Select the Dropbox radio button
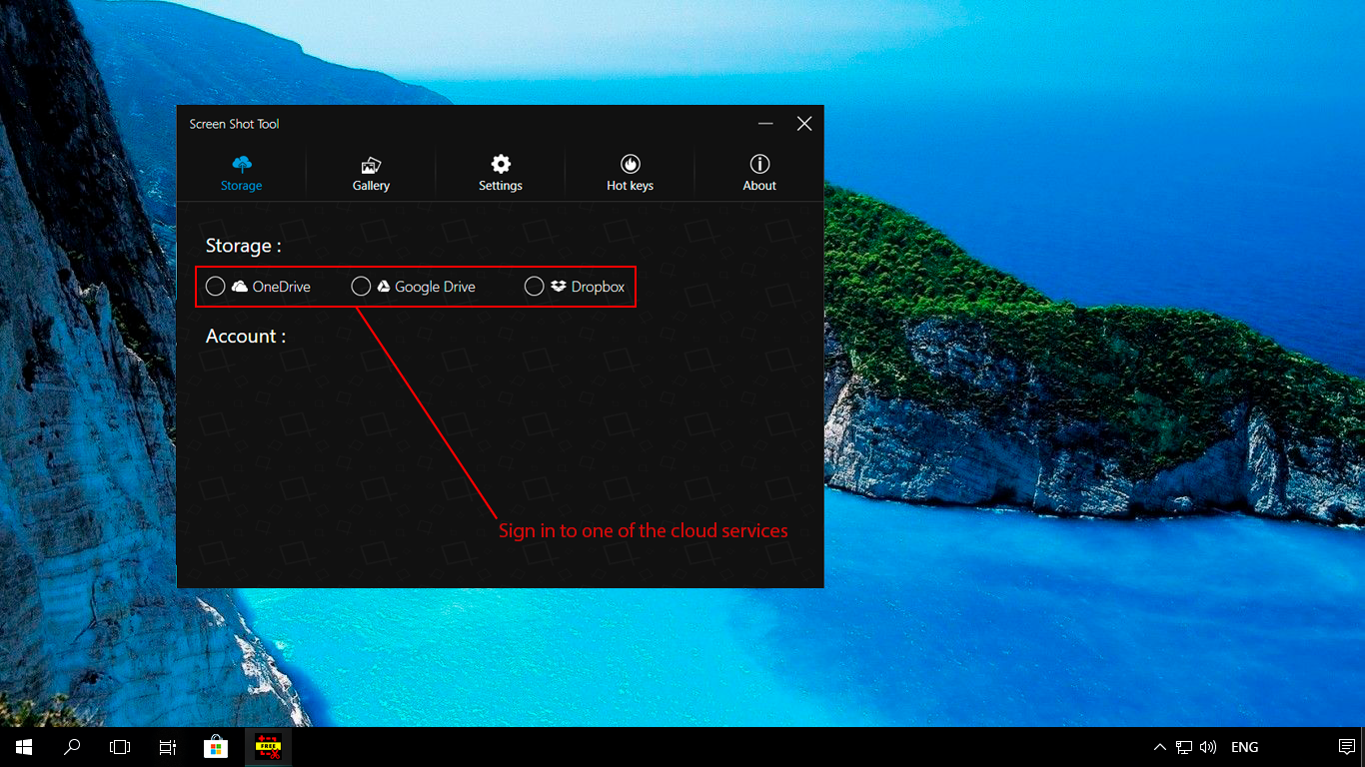The width and height of the screenshot is (1365, 767). (x=534, y=286)
